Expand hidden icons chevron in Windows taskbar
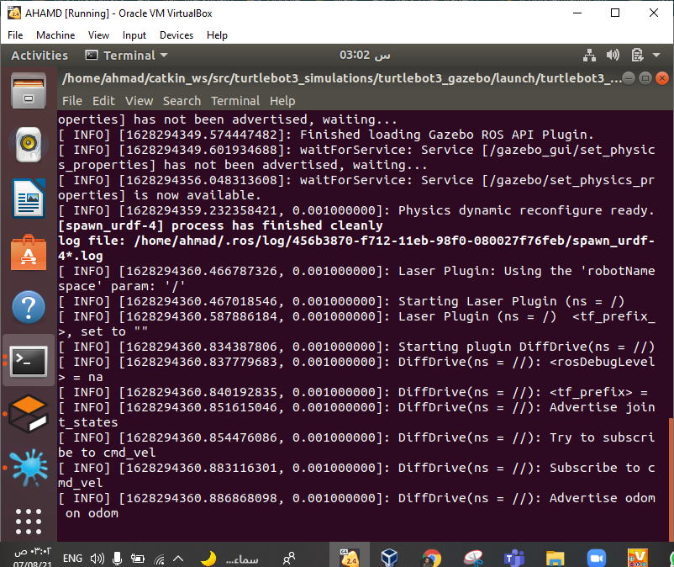The image size is (674, 567). click(x=176, y=556)
